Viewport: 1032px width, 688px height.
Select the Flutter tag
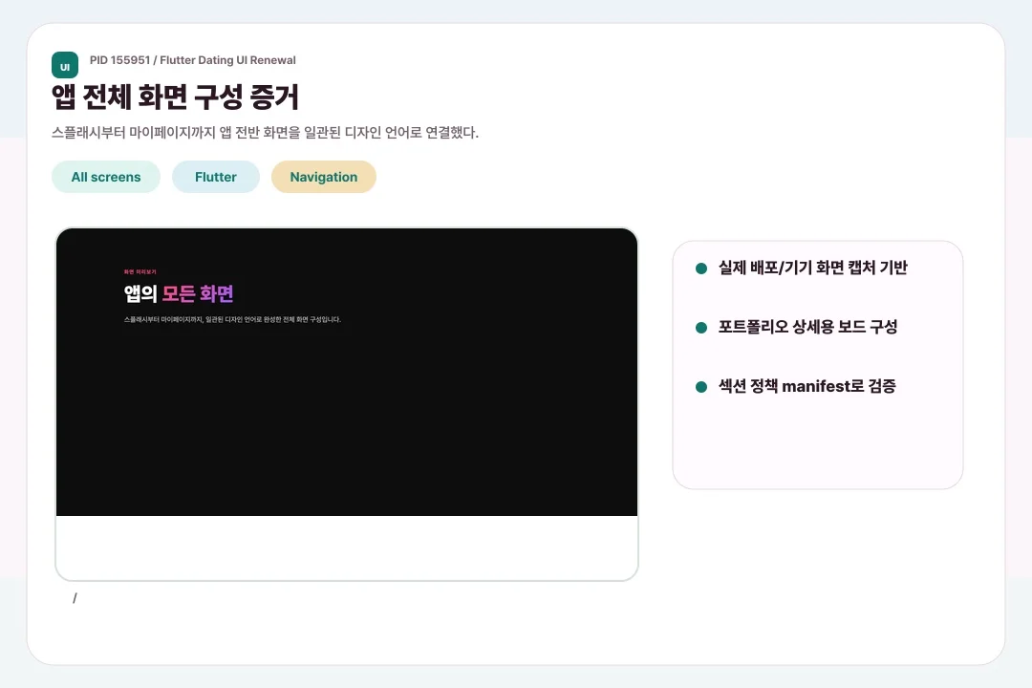click(x=216, y=177)
